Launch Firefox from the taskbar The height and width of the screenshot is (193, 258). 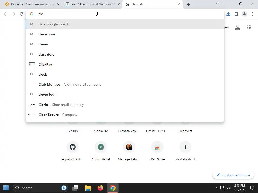(100, 188)
